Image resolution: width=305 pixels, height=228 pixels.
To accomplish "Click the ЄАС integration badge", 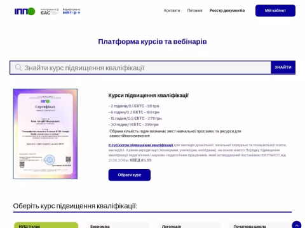I will point(50,11).
